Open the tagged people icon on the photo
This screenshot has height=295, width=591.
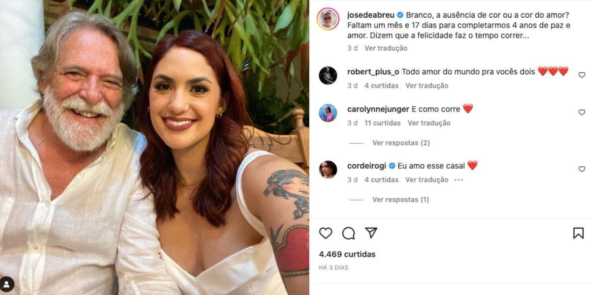click(7, 284)
